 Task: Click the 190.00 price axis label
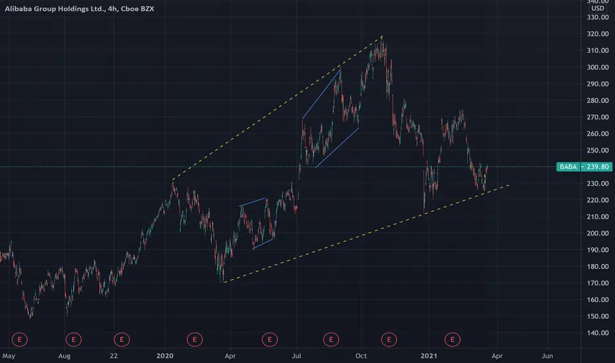click(x=598, y=250)
